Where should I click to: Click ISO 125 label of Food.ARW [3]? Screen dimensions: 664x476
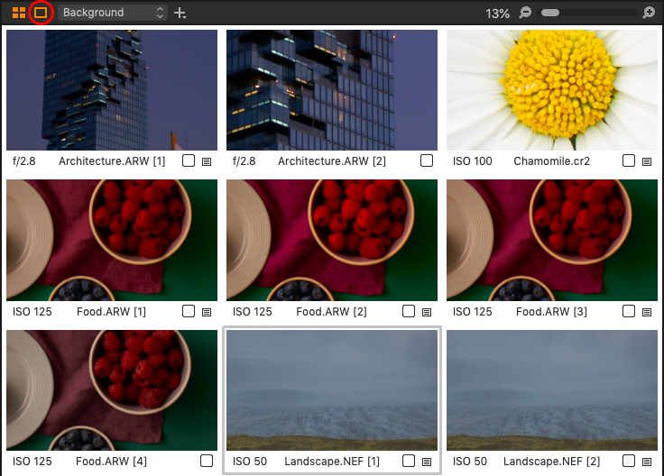pyautogui.click(x=473, y=312)
